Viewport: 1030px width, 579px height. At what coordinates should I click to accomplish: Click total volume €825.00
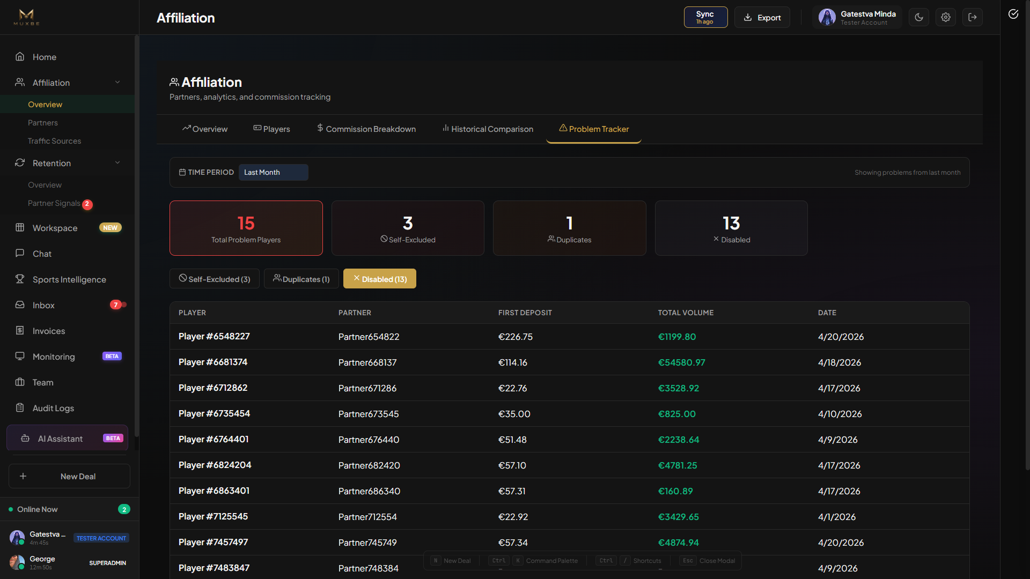click(677, 414)
